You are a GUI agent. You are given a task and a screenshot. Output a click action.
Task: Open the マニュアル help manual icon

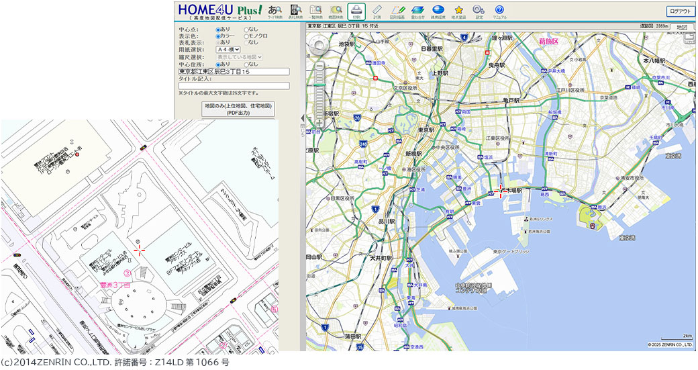499,11
